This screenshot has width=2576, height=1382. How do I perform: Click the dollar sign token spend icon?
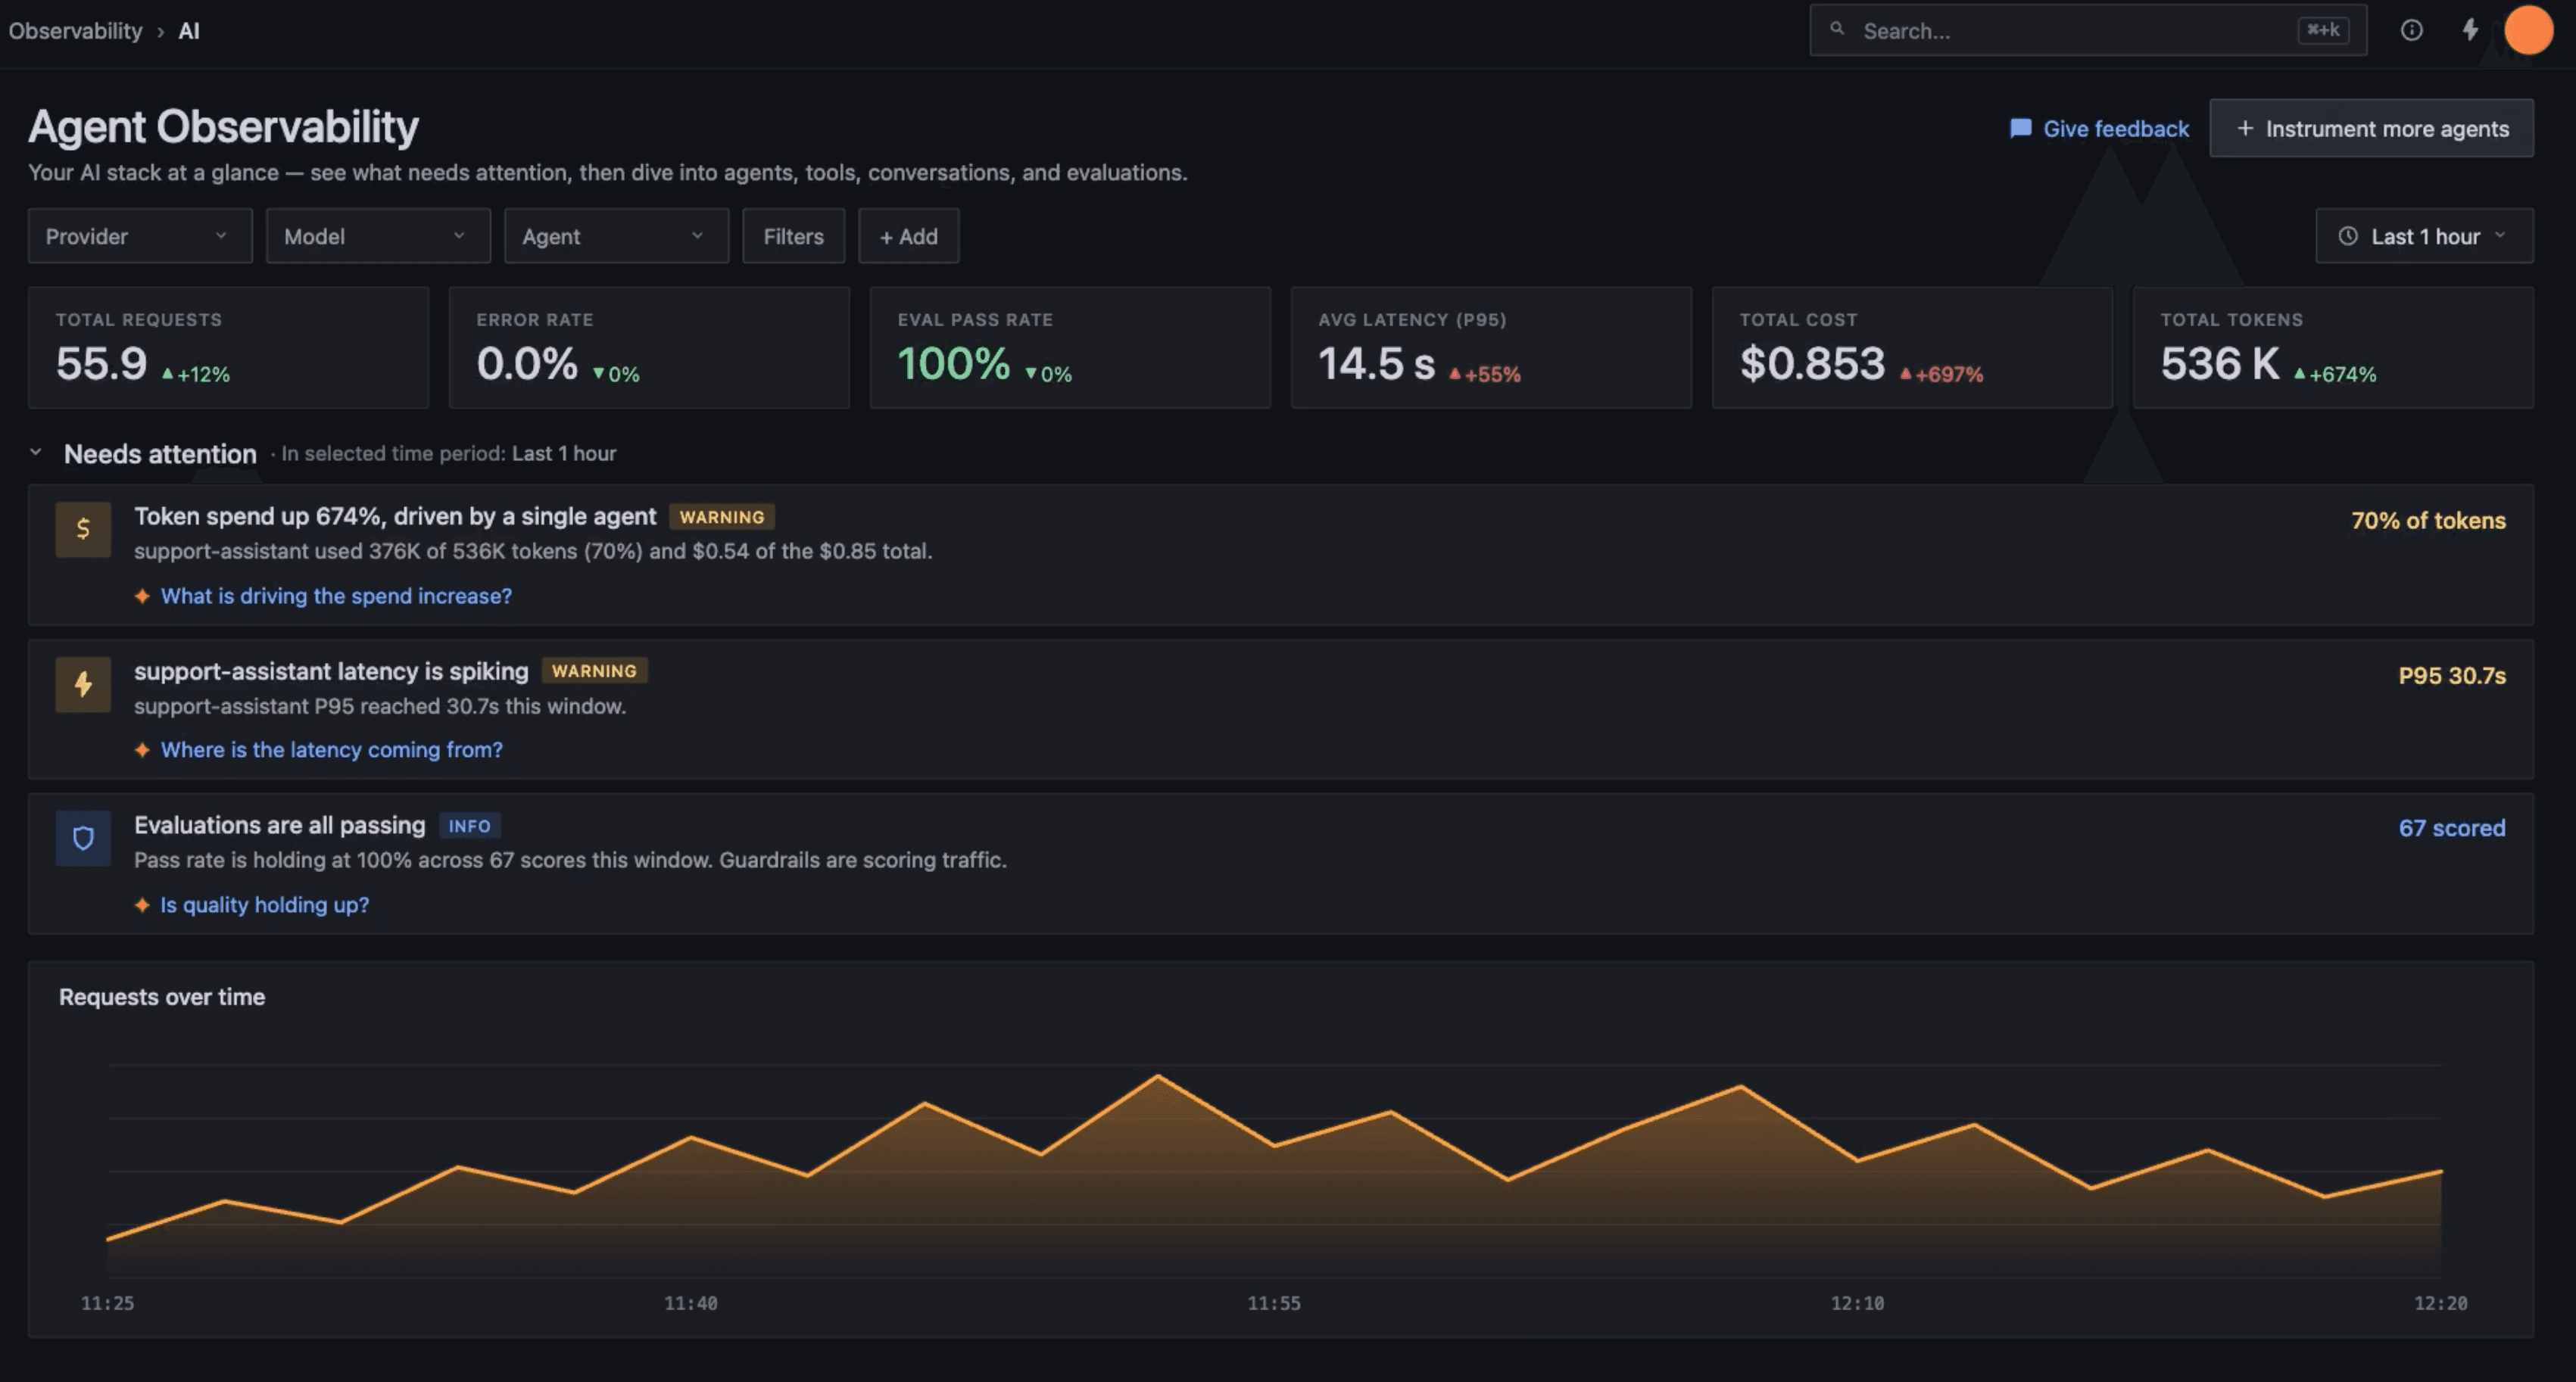click(83, 528)
